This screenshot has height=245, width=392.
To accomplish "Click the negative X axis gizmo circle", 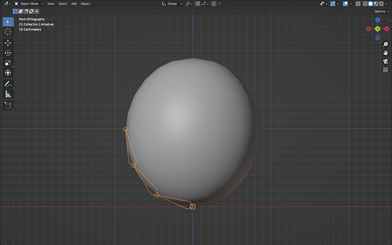I will tap(369, 29).
